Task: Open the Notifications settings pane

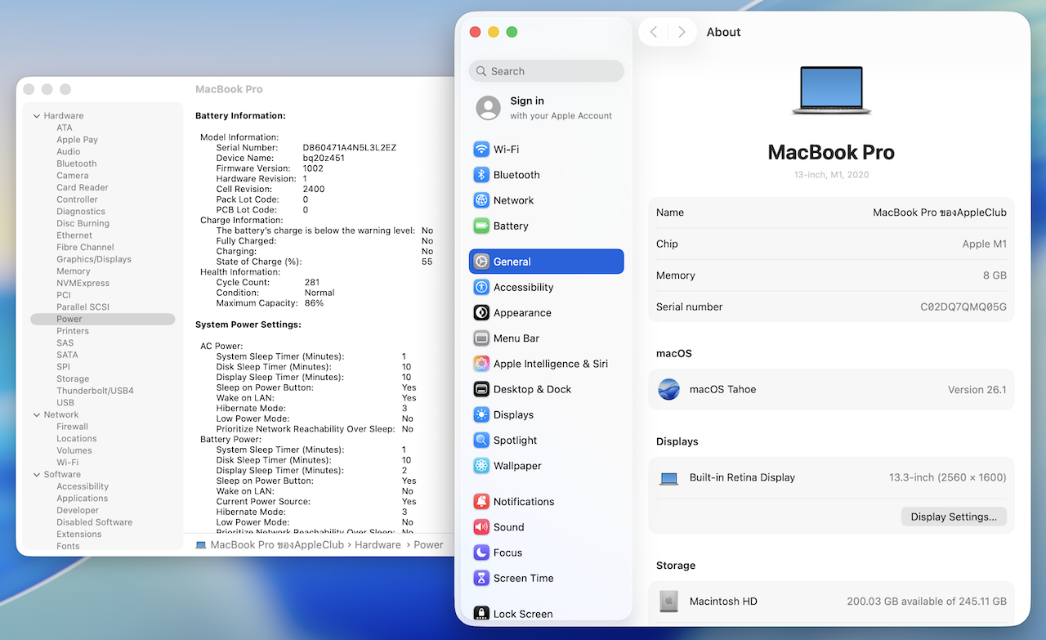Action: 524,502
